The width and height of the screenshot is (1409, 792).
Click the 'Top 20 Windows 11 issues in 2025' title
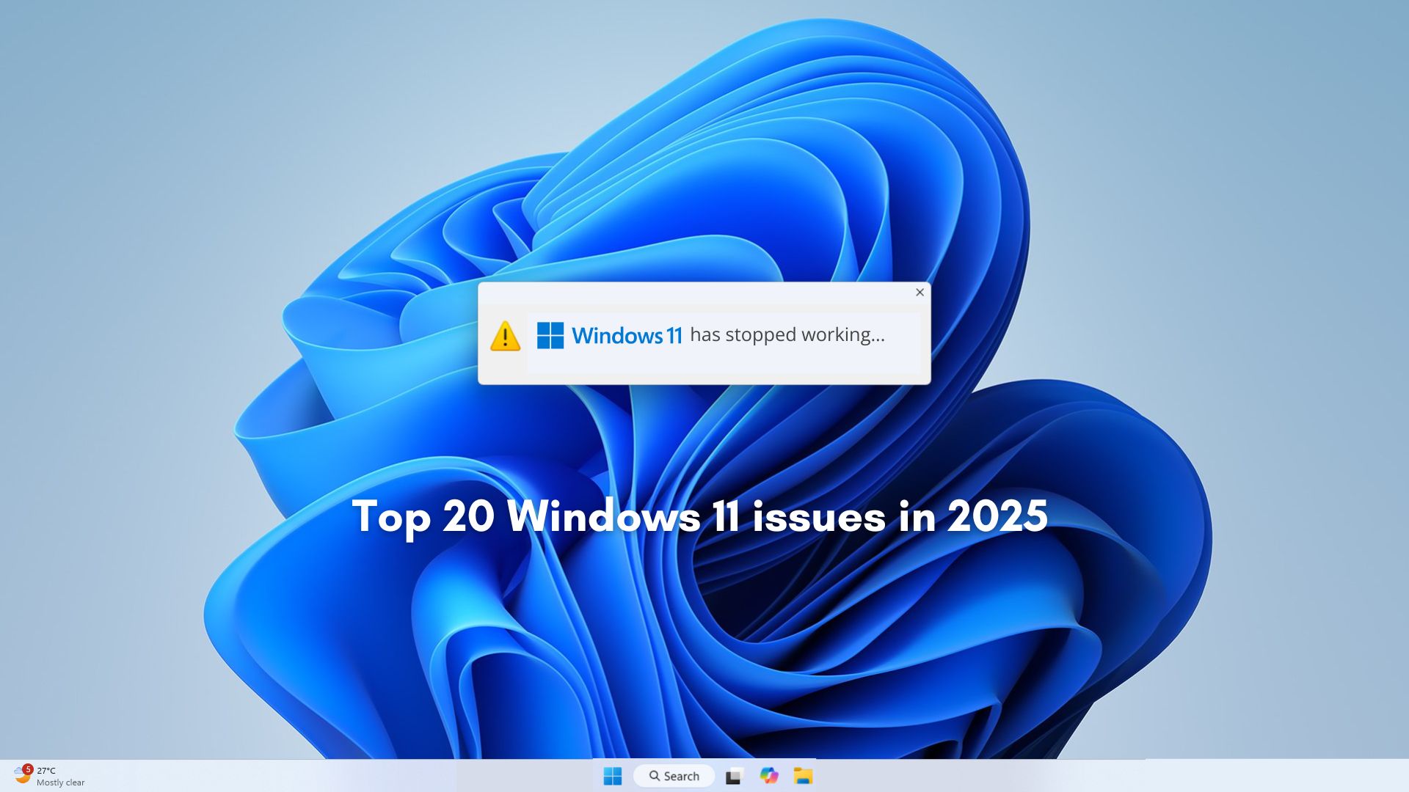click(701, 516)
